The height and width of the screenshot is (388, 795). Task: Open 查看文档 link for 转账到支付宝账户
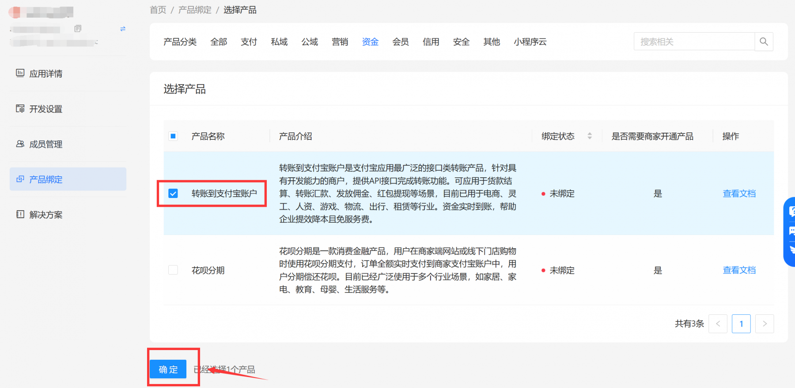[x=739, y=194]
